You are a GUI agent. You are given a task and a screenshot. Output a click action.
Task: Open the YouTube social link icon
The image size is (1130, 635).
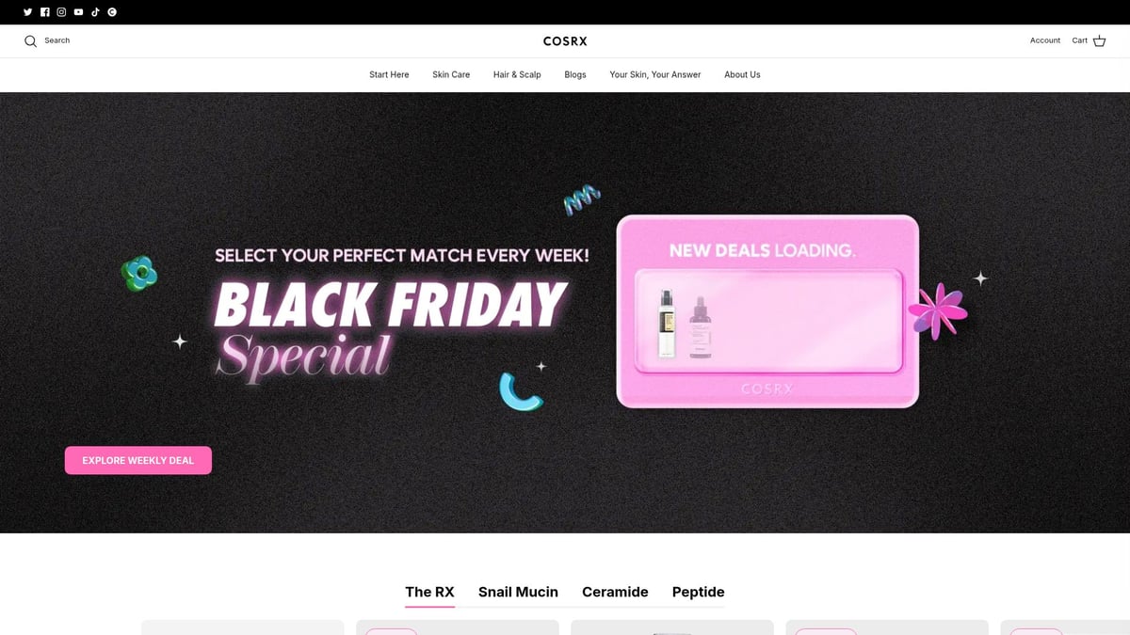[x=78, y=12]
